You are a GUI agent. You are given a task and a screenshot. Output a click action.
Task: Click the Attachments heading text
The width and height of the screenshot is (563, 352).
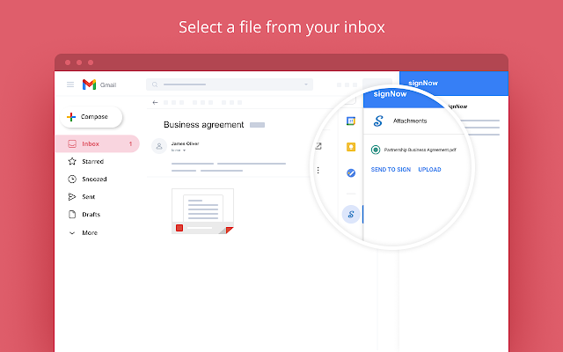[410, 121]
